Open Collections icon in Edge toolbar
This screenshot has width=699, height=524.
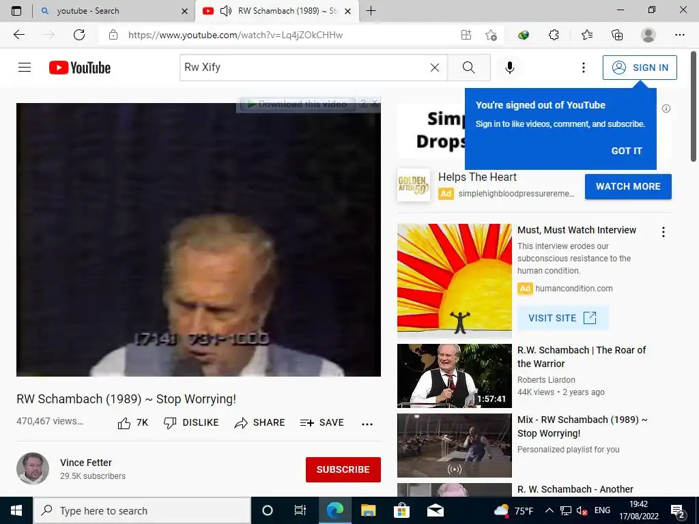pyautogui.click(x=617, y=35)
